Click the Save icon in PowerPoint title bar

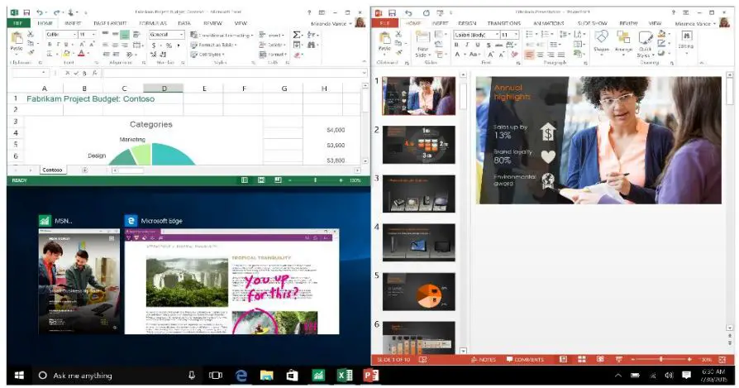pyautogui.click(x=392, y=12)
